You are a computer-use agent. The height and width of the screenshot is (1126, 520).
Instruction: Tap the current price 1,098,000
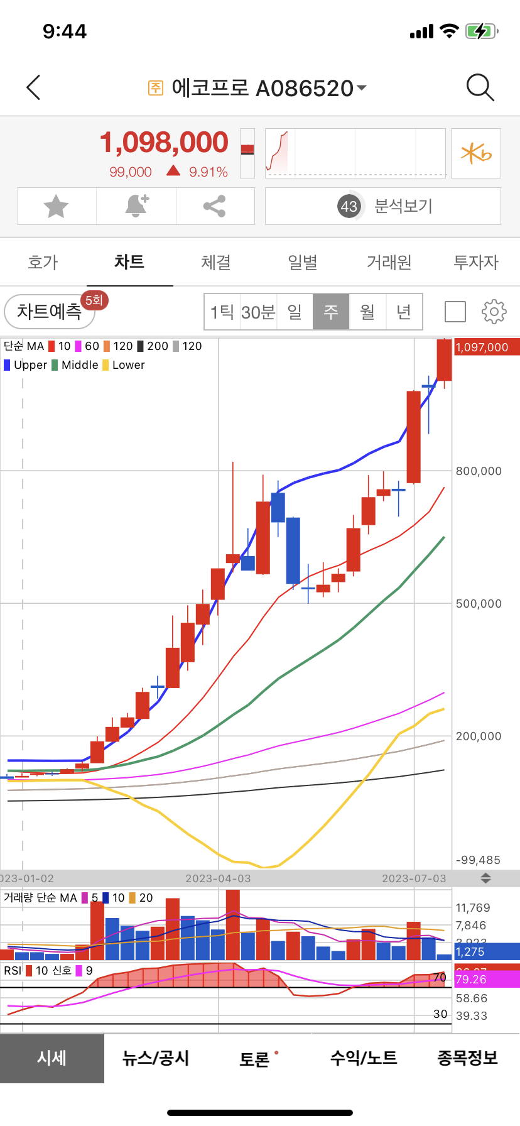164,142
